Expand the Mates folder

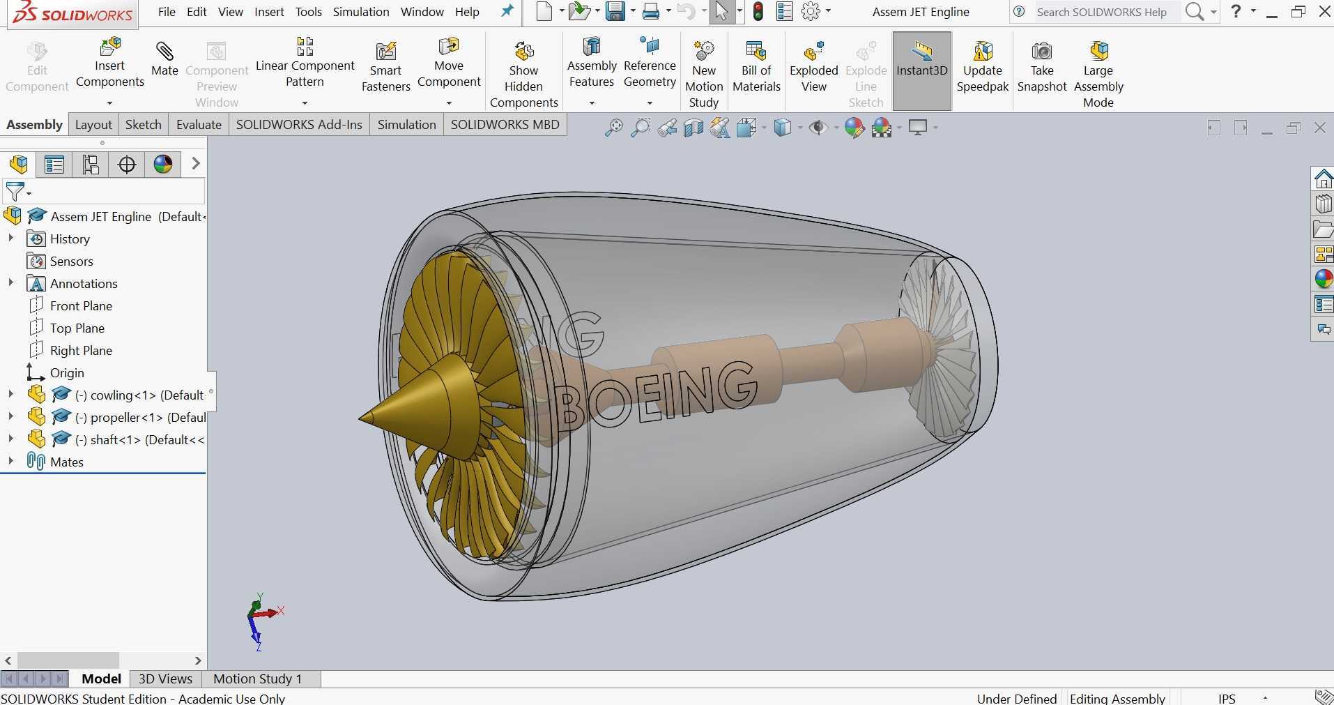coord(10,462)
